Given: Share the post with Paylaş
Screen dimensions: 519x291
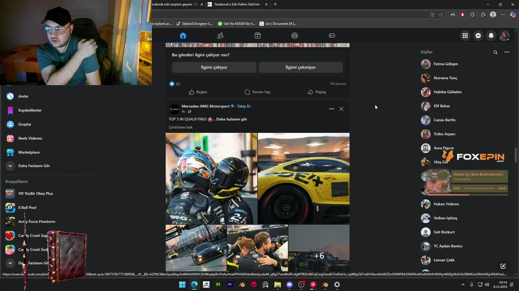Looking at the screenshot, I should pyautogui.click(x=317, y=92).
